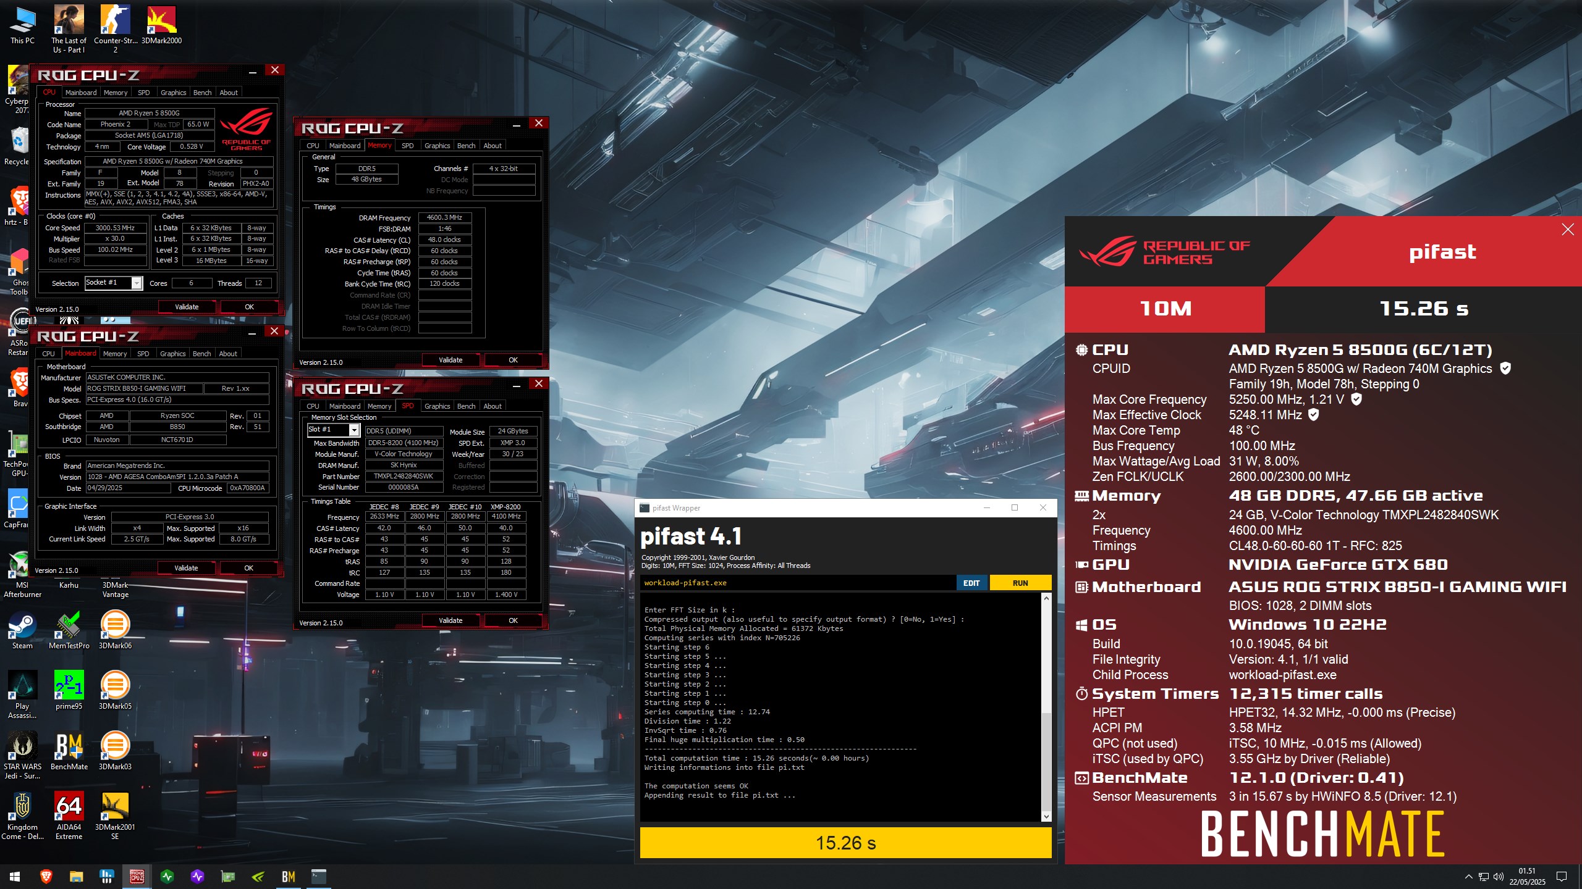This screenshot has width=1582, height=889.
Task: Click shield icon next to Max Effective Clock
Action: coord(1313,415)
